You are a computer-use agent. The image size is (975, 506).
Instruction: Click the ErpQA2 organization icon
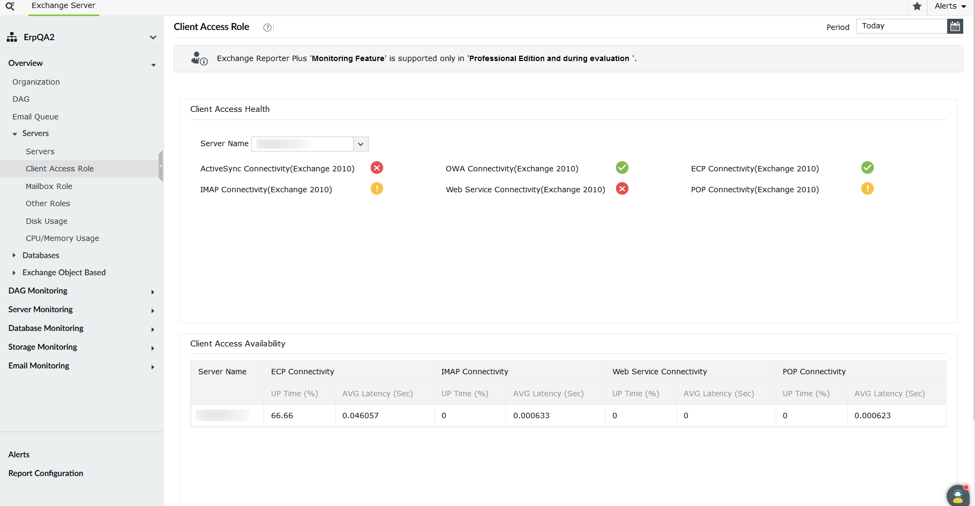(12, 37)
